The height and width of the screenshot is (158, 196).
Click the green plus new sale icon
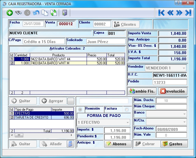coord(10,13)
